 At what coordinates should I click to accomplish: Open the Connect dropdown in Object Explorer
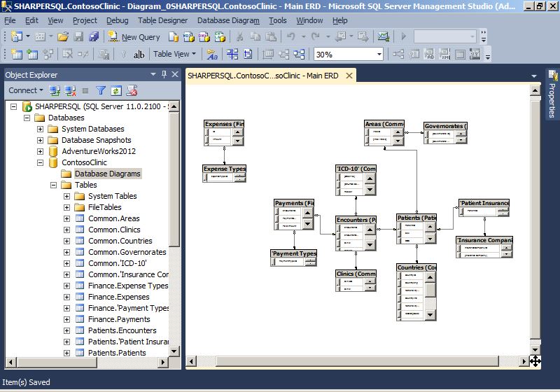(26, 91)
